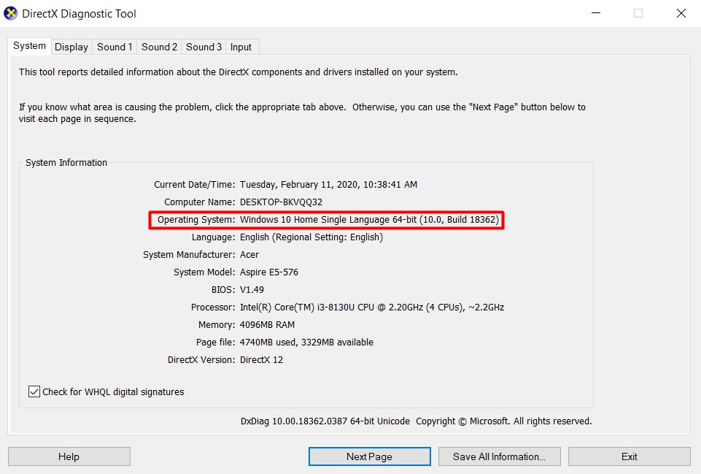This screenshot has height=474, width=701.
Task: Click BIOS version 'V1.49'
Action: [252, 290]
